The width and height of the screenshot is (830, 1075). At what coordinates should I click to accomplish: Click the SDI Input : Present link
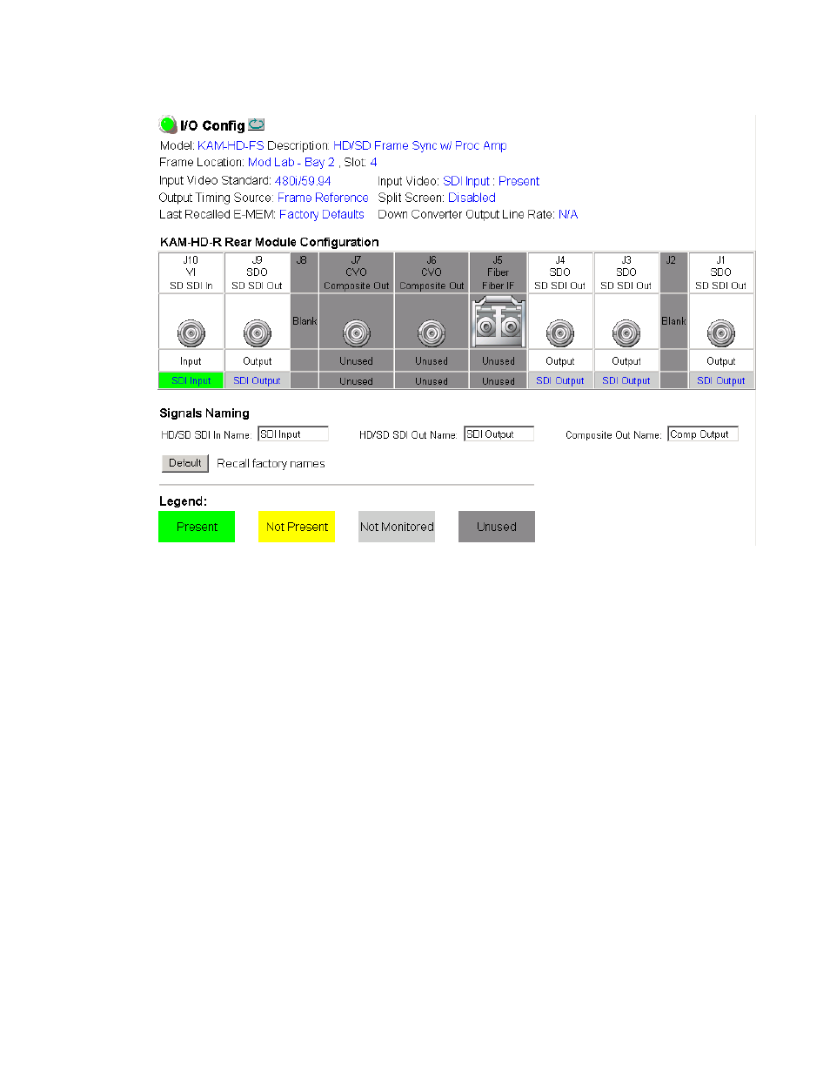492,181
